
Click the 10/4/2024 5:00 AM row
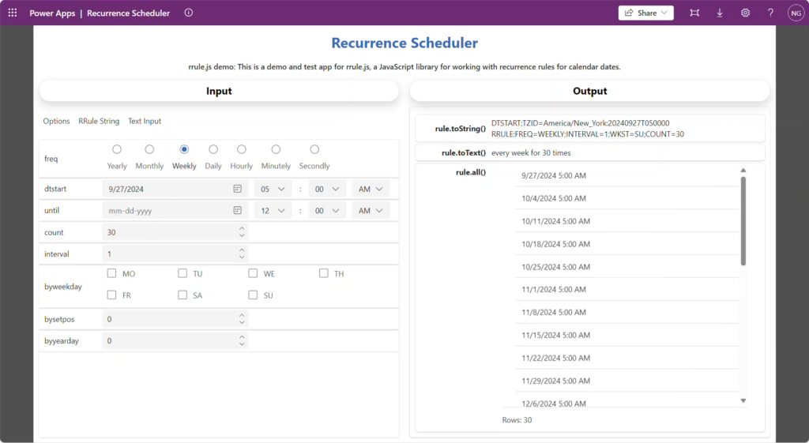627,198
